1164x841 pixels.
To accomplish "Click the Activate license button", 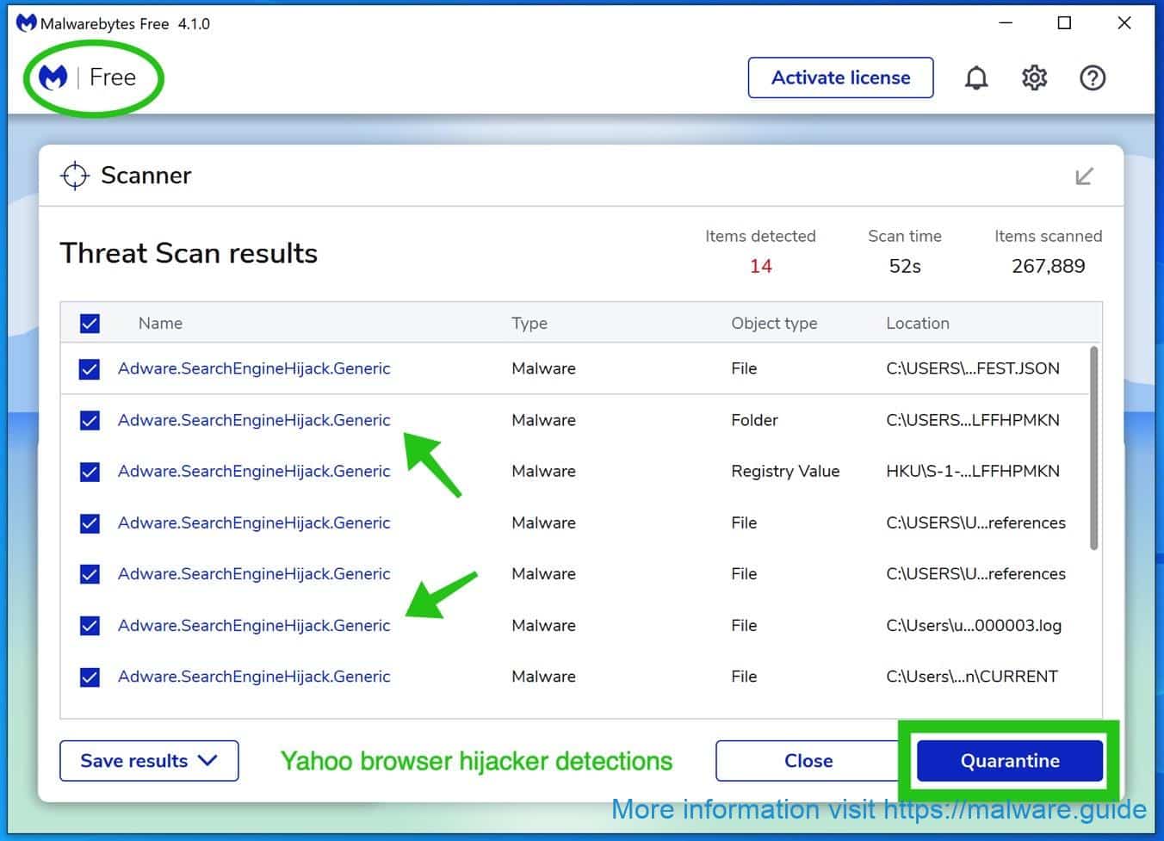I will [840, 77].
